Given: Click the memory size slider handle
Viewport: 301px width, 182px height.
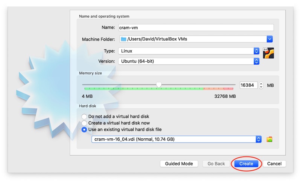Looking at the screenshot, I should pos(159,85).
